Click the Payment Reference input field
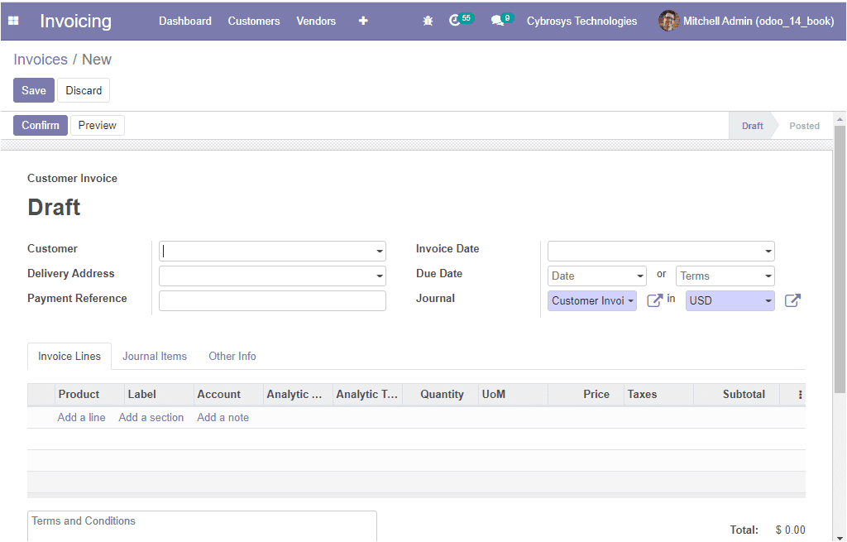 pos(272,300)
